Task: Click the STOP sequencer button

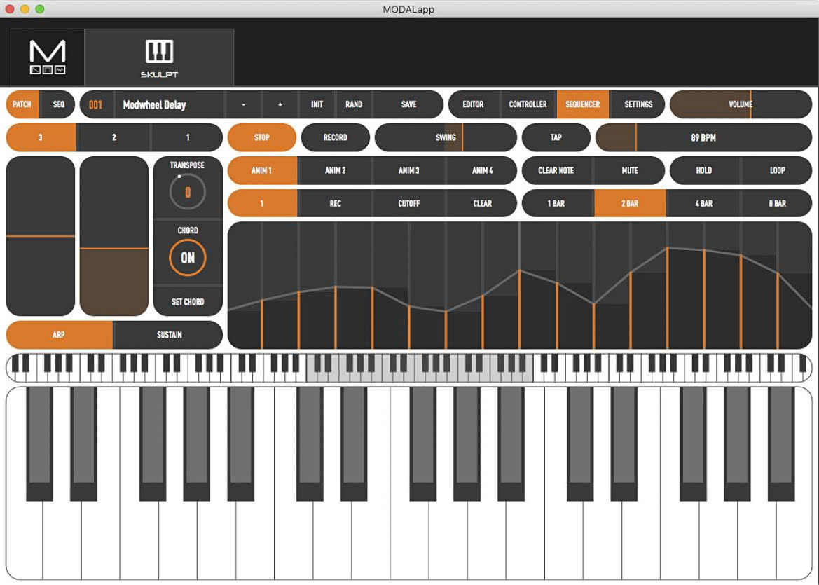Action: (x=262, y=137)
